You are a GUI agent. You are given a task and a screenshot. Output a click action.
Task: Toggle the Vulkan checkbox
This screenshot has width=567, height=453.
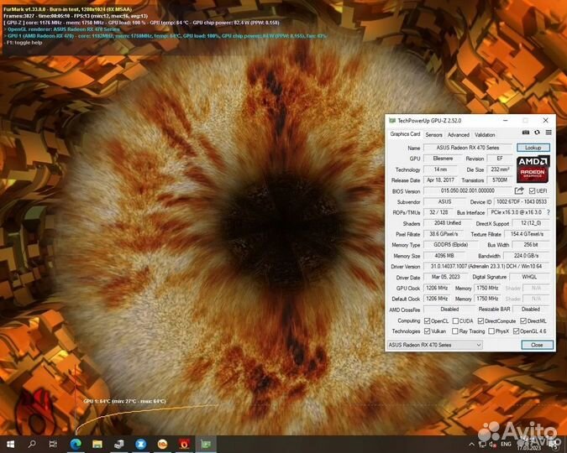427,331
